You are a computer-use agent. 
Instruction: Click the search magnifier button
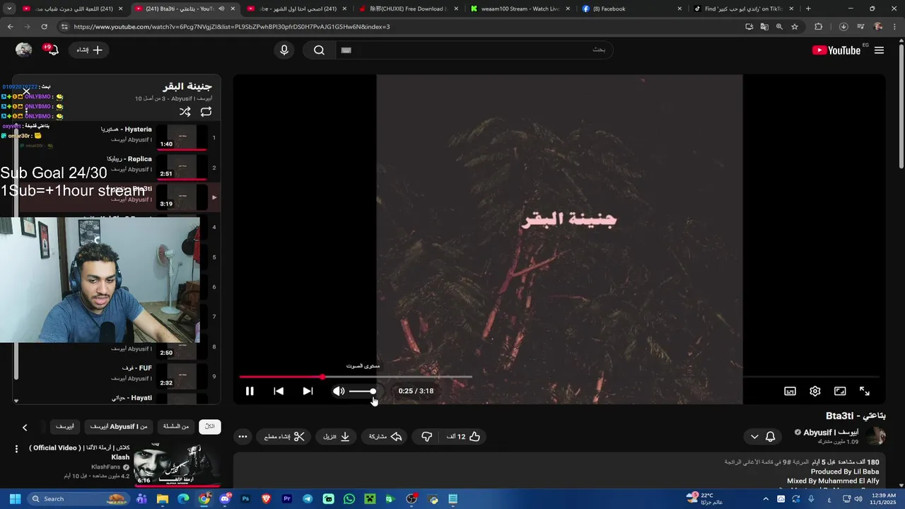click(319, 50)
